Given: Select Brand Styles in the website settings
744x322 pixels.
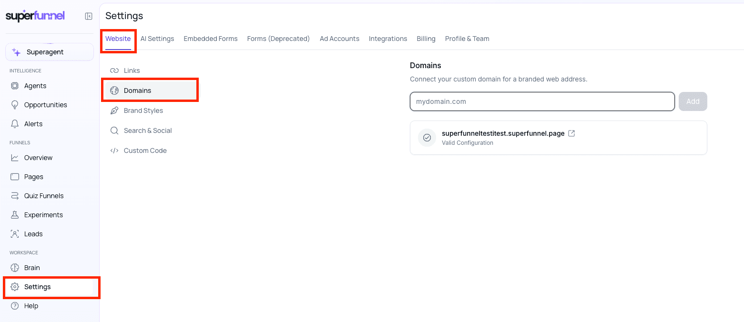Looking at the screenshot, I should point(150,111).
